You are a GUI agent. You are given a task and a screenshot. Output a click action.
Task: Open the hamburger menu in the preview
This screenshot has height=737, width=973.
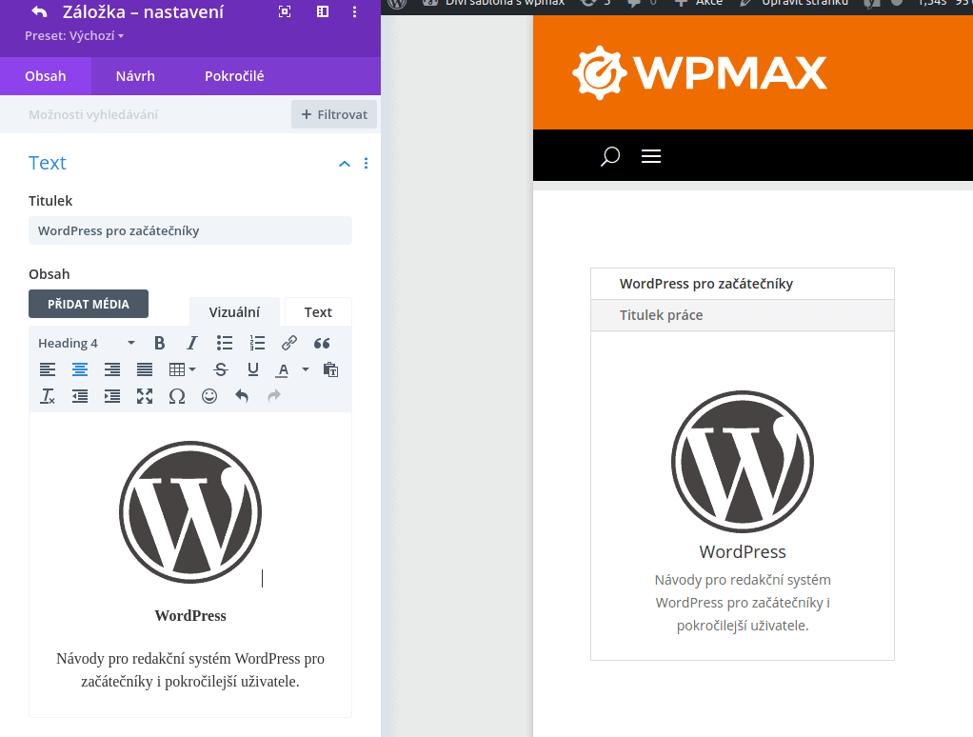[651, 156]
